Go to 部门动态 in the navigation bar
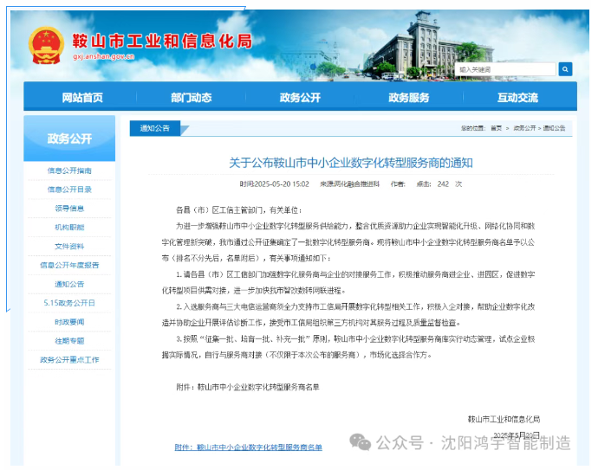This screenshot has width=598, height=470. 191,98
